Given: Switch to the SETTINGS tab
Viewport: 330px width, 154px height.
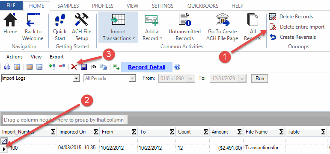Looking at the screenshot, I should click(163, 6).
